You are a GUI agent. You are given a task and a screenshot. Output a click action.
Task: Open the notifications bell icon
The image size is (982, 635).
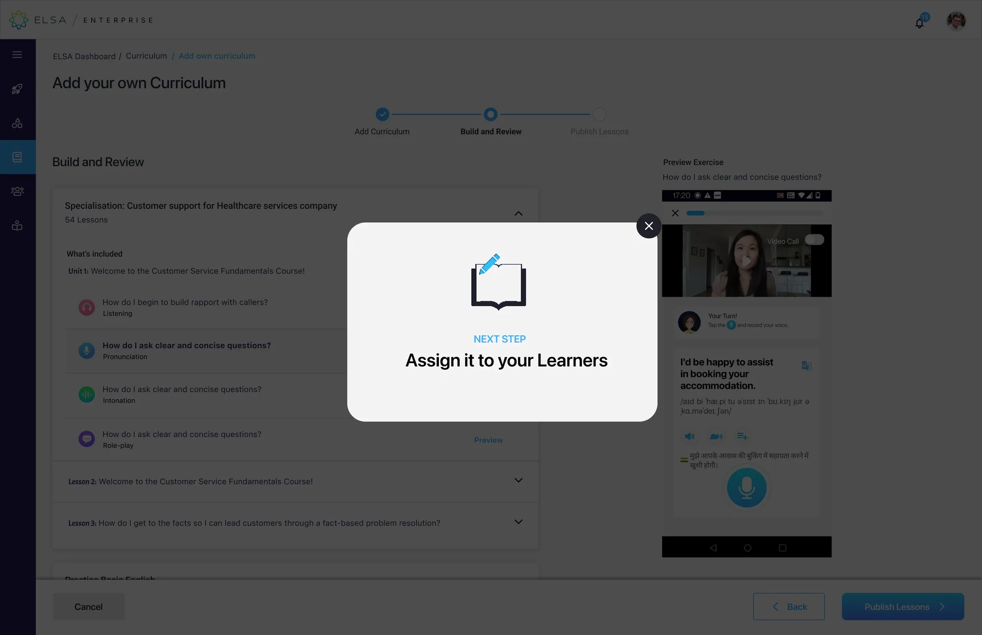pos(920,23)
